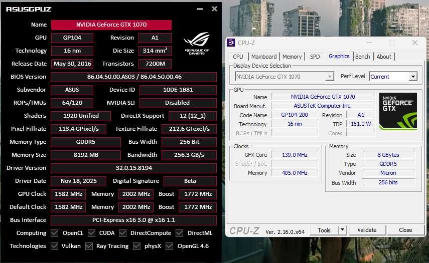Toggle the OpenGL 4.6 checkbox
Screen dimensions: 429x263
[170, 246]
